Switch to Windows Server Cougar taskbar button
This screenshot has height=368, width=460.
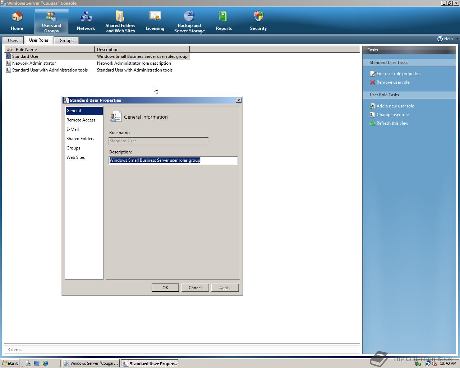[91, 363]
